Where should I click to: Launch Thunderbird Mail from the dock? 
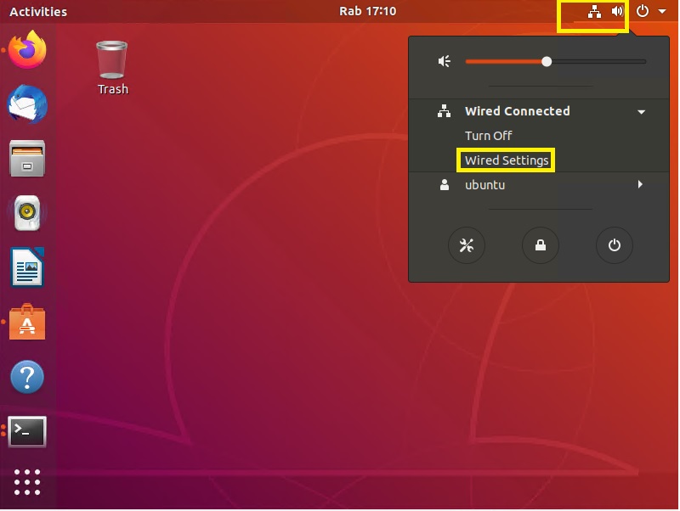[x=27, y=105]
